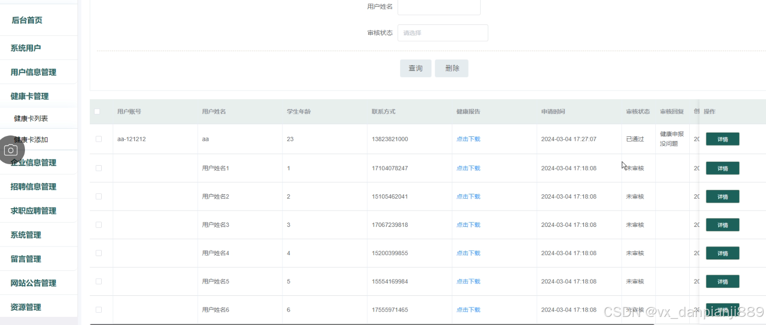The height and width of the screenshot is (325, 766).
Task: Click 点击下载 link for 用户姓名6
Action: click(468, 310)
